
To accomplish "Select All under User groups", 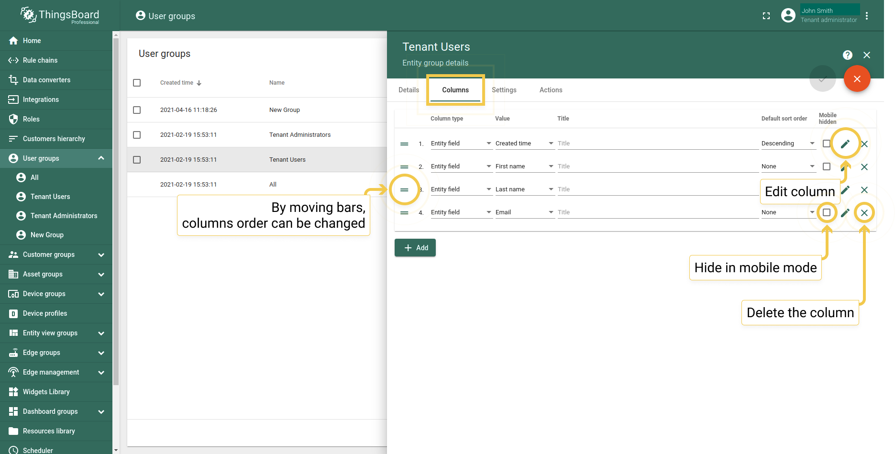I will point(56,177).
